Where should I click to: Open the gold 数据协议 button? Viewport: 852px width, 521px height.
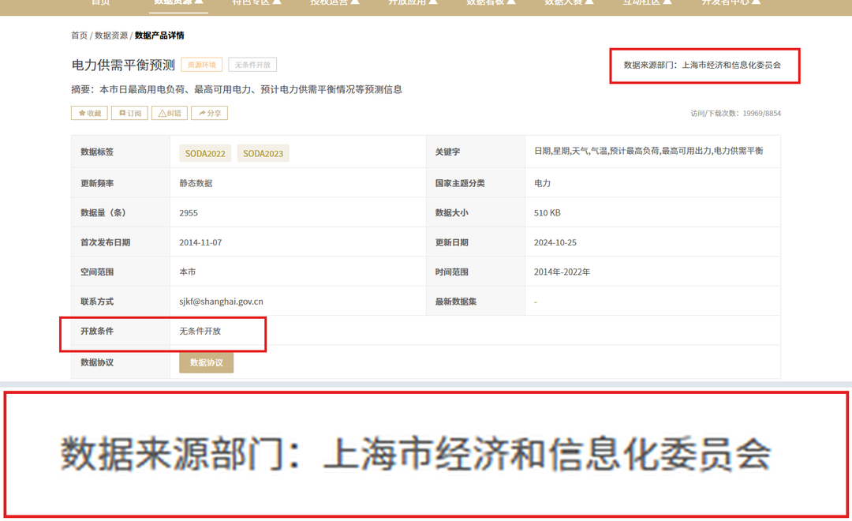pos(207,363)
